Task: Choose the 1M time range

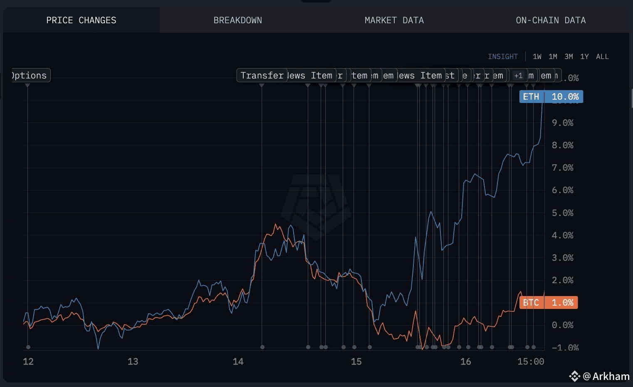Action: click(553, 56)
